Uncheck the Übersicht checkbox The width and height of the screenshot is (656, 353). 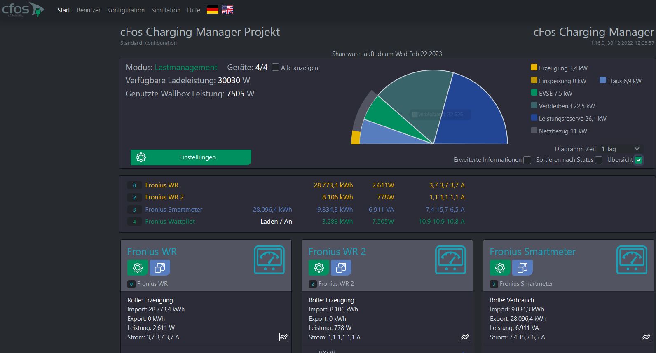point(639,160)
